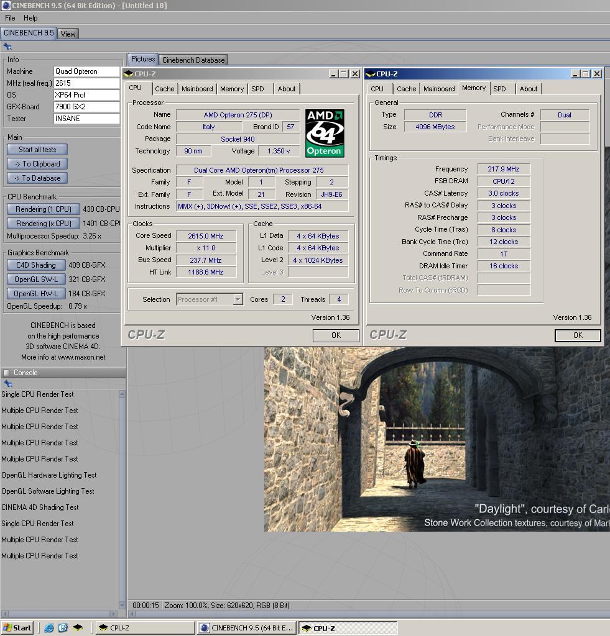Open Memory tab in the CPU-Z processor window
Viewport: 610px width, 636px height.
(232, 89)
